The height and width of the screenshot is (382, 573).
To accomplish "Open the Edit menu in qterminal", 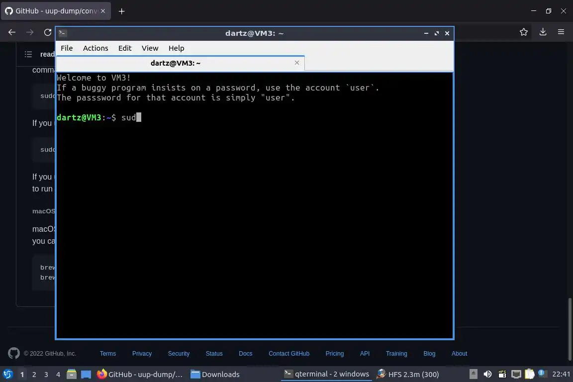I will coord(125,48).
